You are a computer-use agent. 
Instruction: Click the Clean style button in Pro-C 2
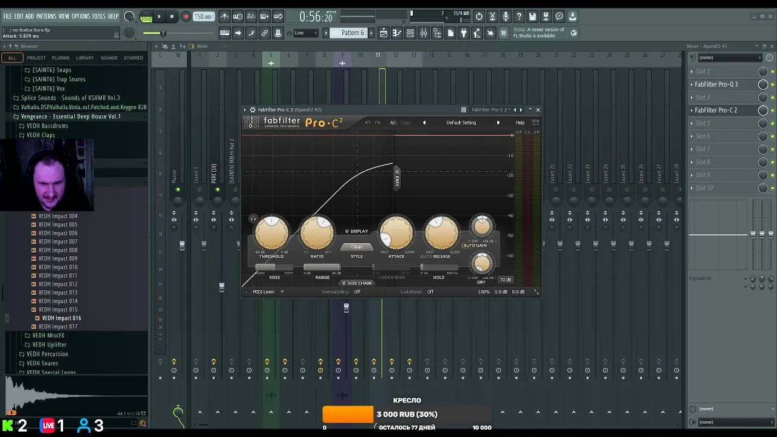(357, 246)
